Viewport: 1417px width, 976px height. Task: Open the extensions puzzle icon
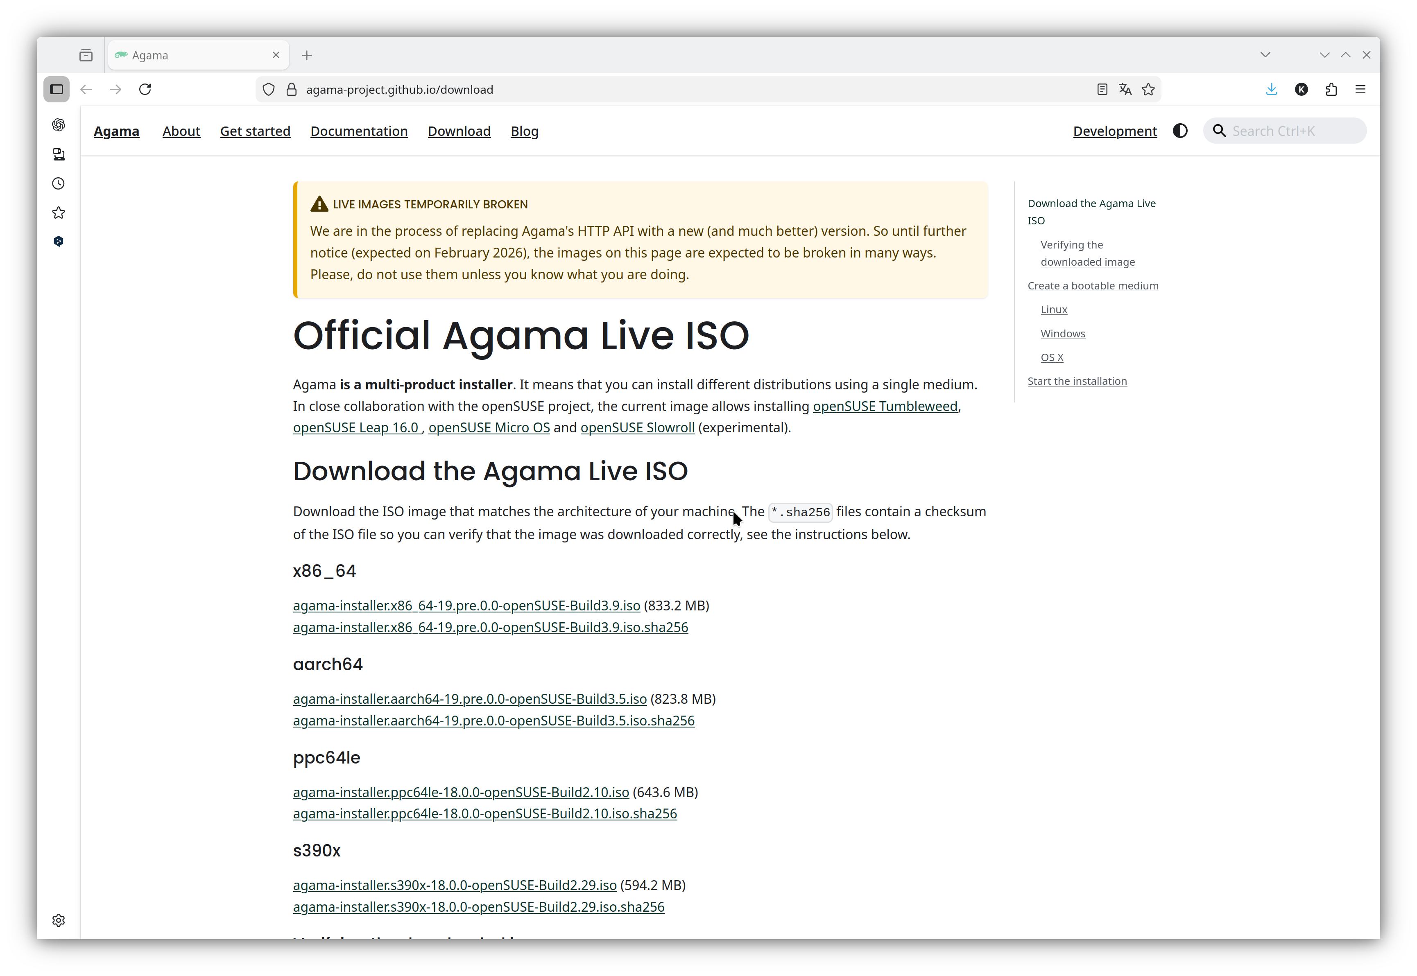point(1331,89)
